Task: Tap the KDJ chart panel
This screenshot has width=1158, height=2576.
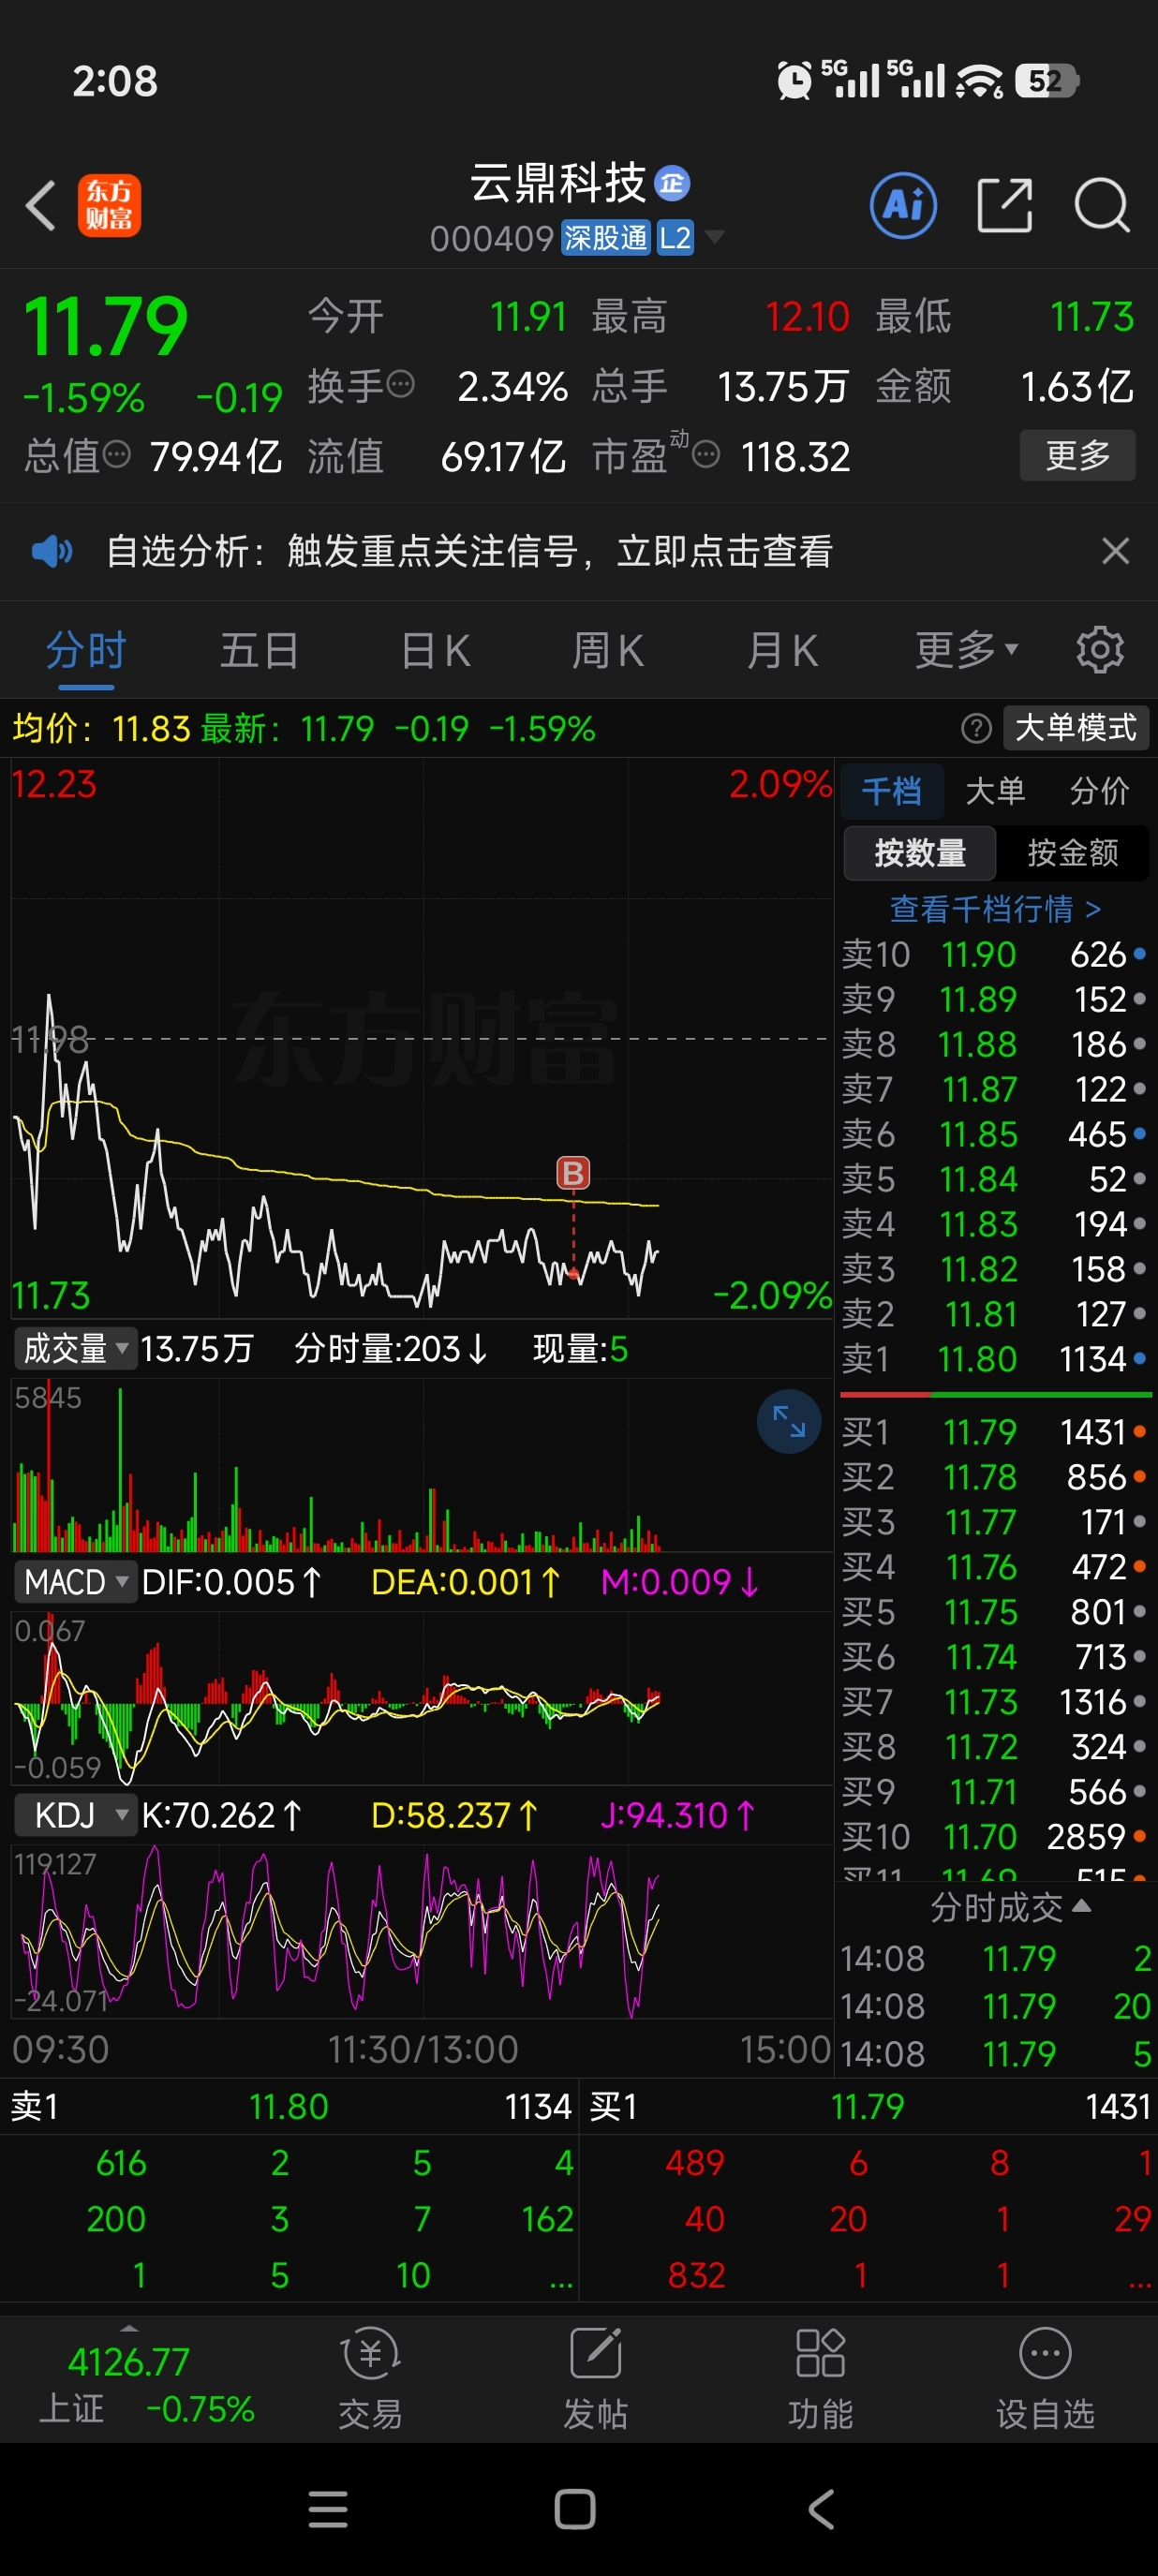Action: click(421, 1932)
